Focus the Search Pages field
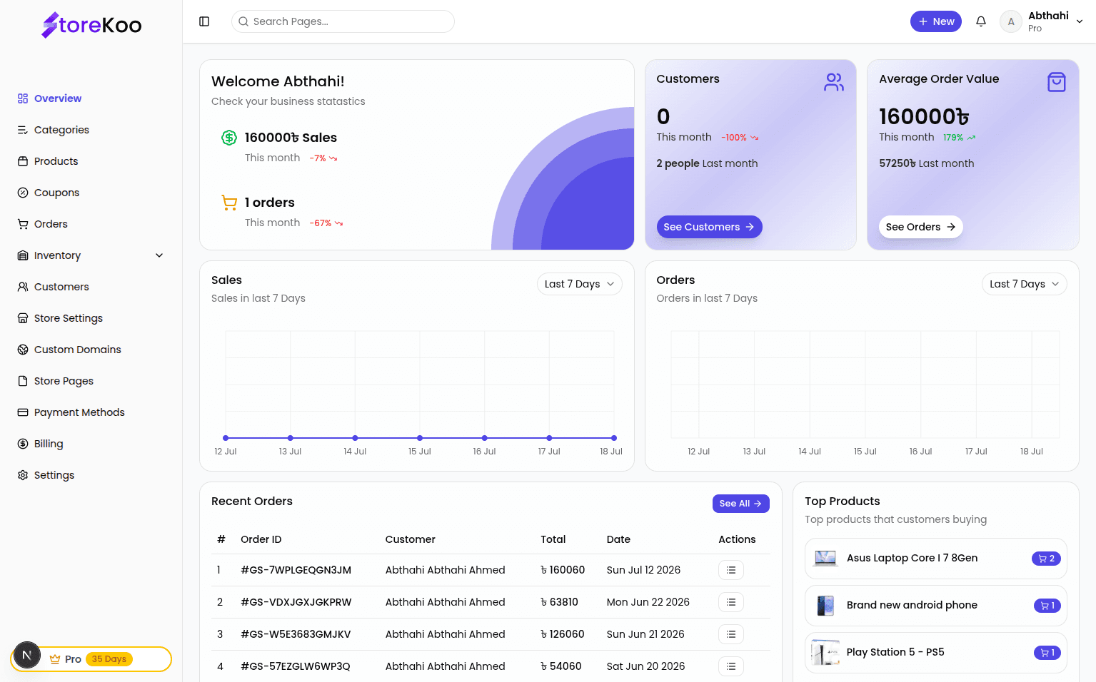 click(343, 21)
